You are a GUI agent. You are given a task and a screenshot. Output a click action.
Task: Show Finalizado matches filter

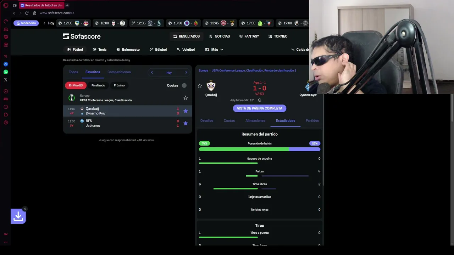[x=98, y=85]
